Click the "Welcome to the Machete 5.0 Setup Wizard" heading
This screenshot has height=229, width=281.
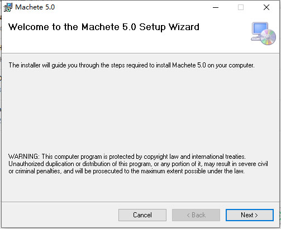[x=104, y=27]
